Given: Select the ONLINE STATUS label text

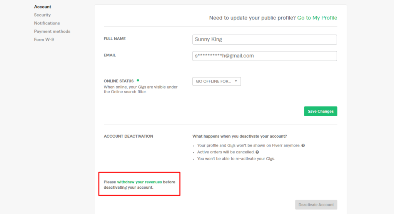Looking at the screenshot, I should click(119, 81).
